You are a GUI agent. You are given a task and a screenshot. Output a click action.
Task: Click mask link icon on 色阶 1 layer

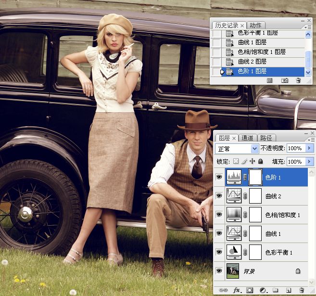pyautogui.click(x=245, y=177)
